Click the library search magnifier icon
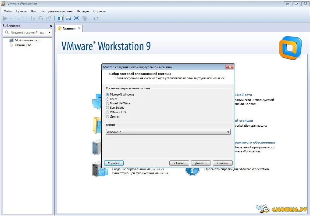The height and width of the screenshot is (216, 310). 7,32
